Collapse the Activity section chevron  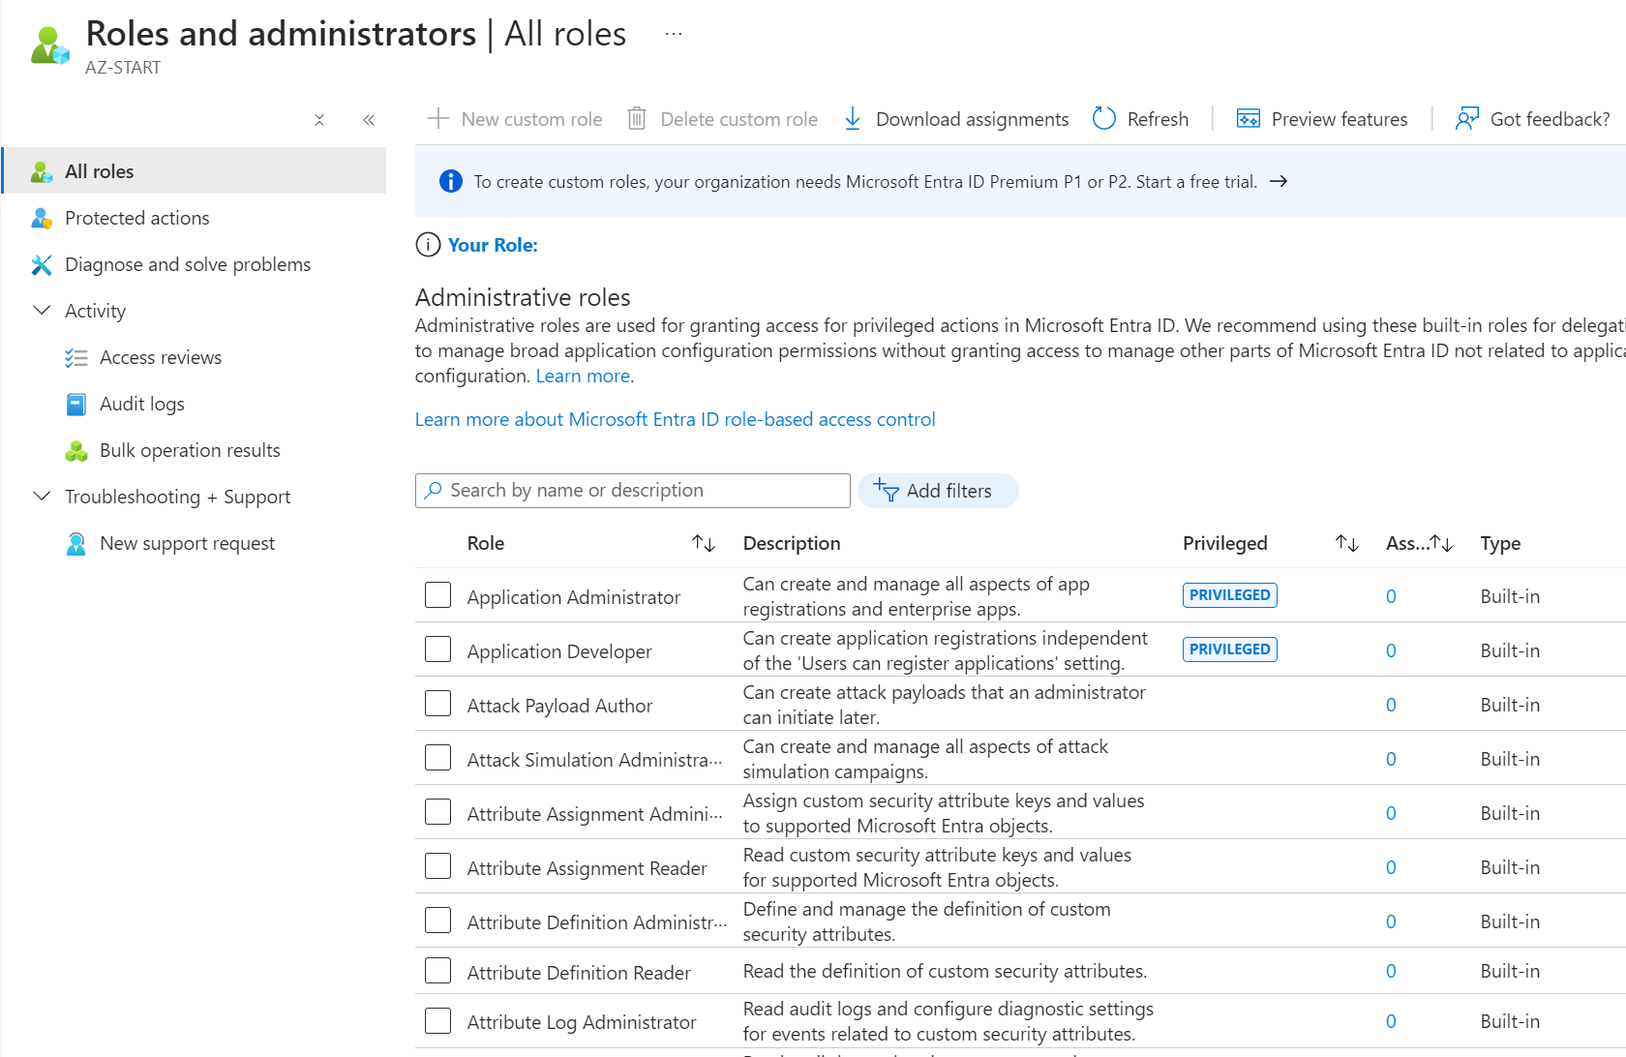click(x=42, y=311)
